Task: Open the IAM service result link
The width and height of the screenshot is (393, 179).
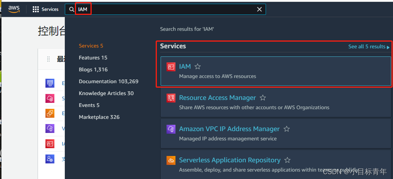Action: tap(185, 66)
